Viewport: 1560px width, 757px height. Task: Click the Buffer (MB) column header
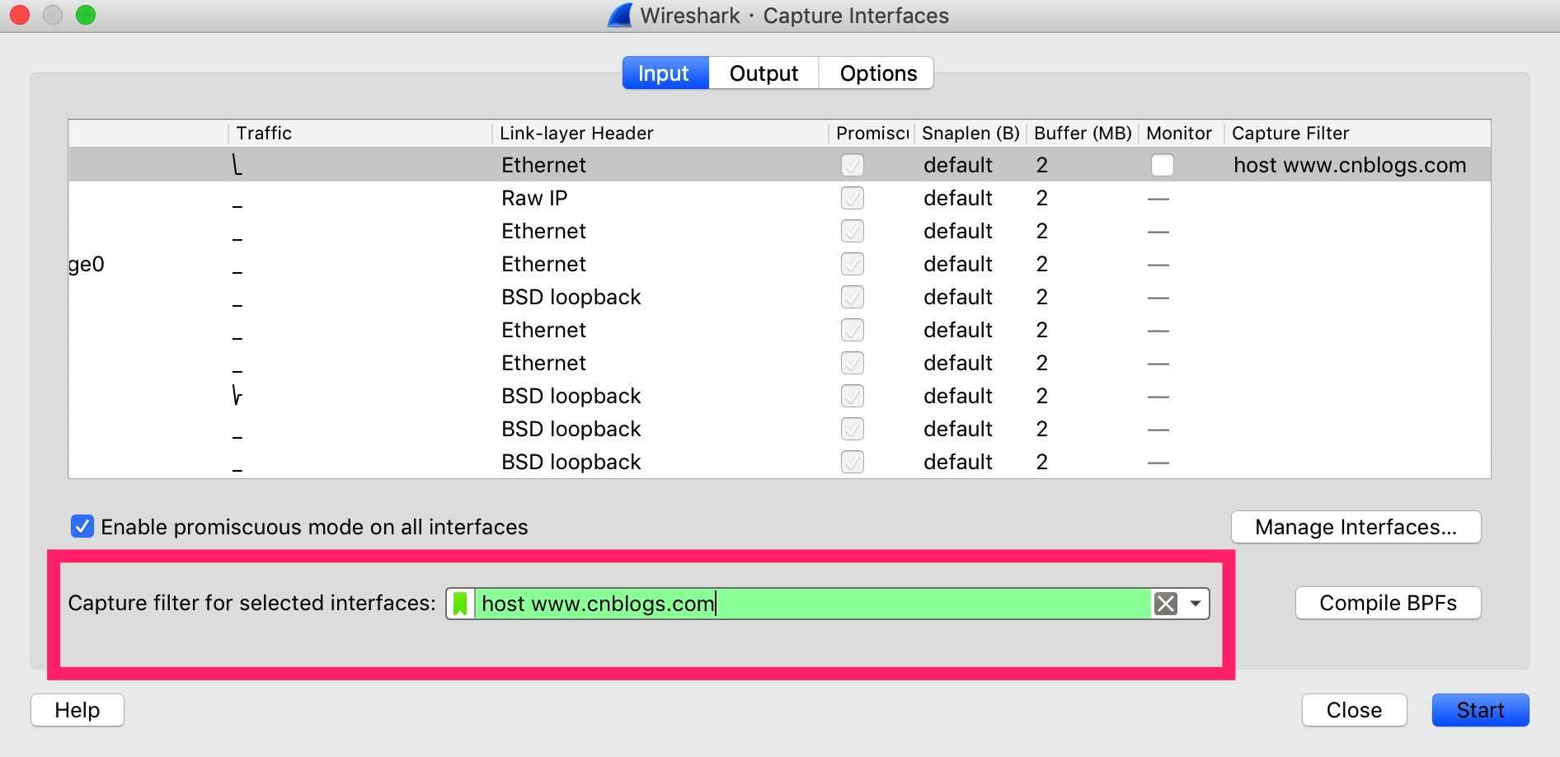[1083, 133]
